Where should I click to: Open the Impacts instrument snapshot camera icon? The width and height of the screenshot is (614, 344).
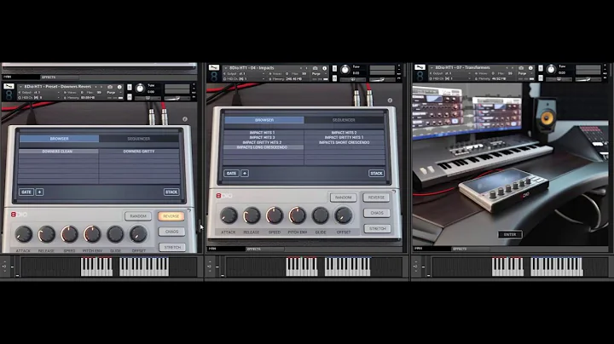(x=316, y=68)
